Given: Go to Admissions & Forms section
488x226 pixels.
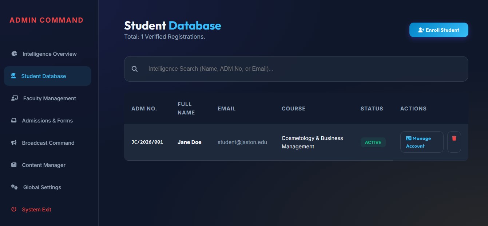Looking at the screenshot, I should 47,121.
